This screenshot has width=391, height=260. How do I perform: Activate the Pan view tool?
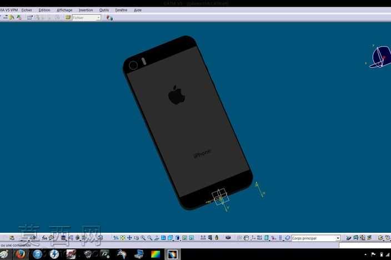pos(129,238)
